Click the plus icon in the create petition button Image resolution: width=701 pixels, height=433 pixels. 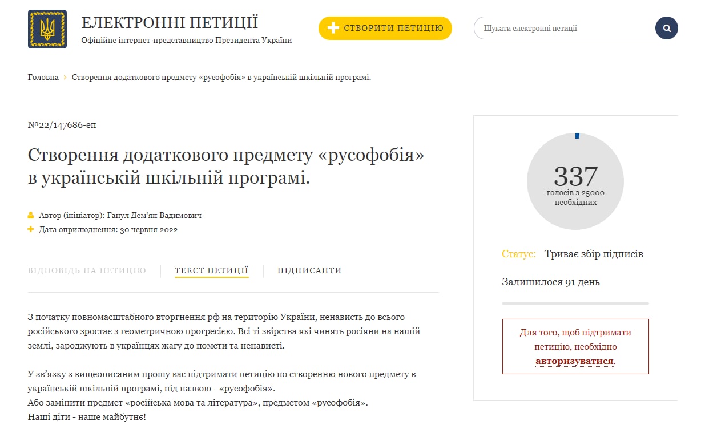[x=333, y=29]
